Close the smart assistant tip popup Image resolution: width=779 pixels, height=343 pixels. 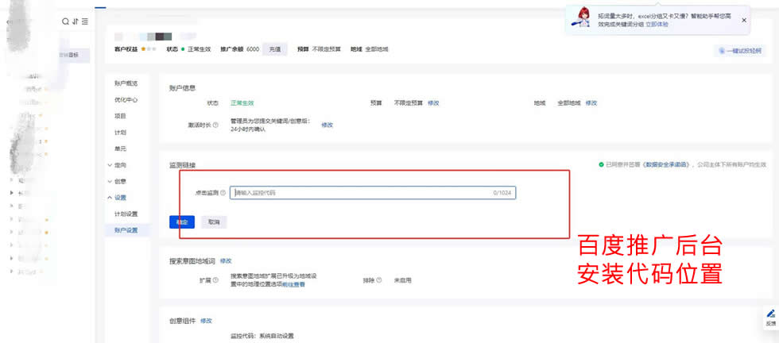[744, 20]
